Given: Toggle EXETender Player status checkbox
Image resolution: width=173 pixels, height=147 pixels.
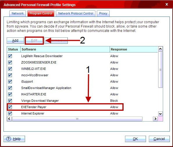Looking at the screenshot, I should 10,107.
